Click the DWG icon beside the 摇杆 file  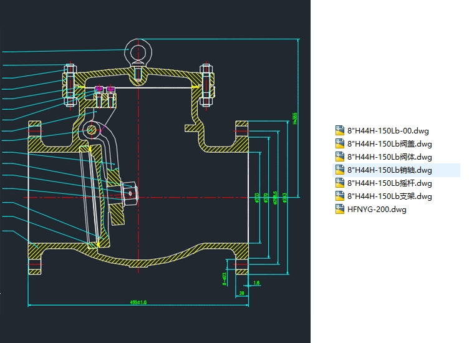pos(340,183)
